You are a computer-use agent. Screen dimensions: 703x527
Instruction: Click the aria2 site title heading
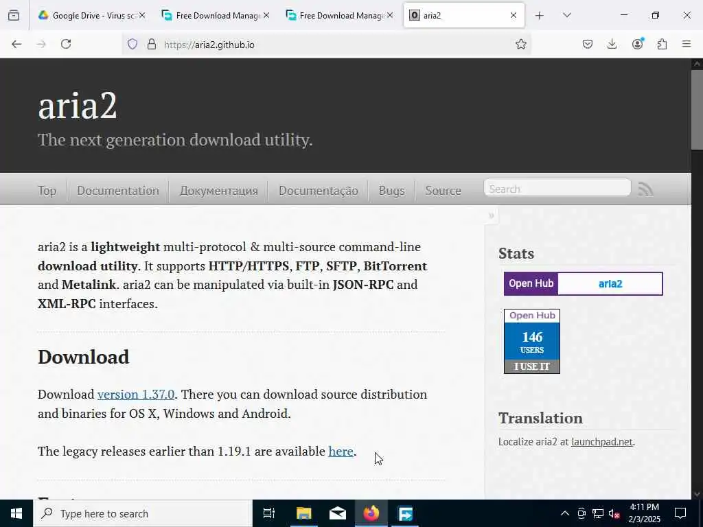[x=78, y=106]
